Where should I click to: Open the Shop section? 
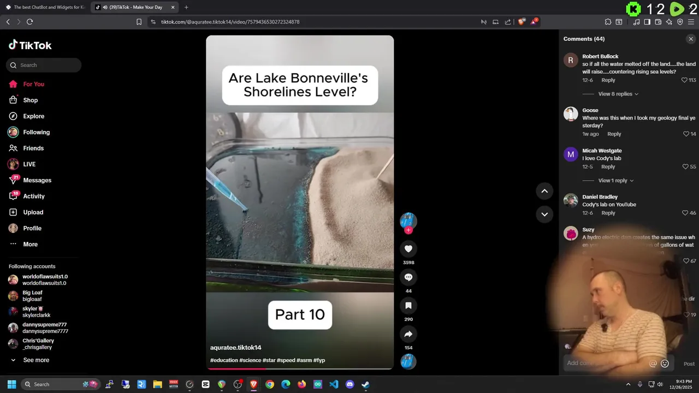point(23,100)
